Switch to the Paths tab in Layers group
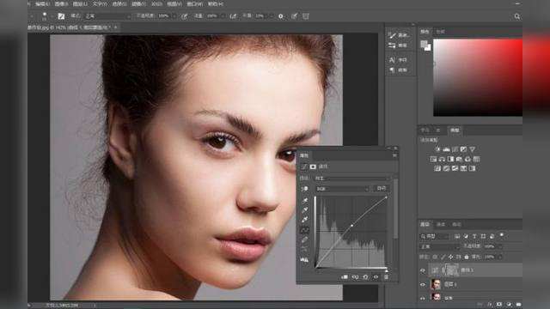Image resolution: width=550 pixels, height=309 pixels. pyautogui.click(x=456, y=224)
